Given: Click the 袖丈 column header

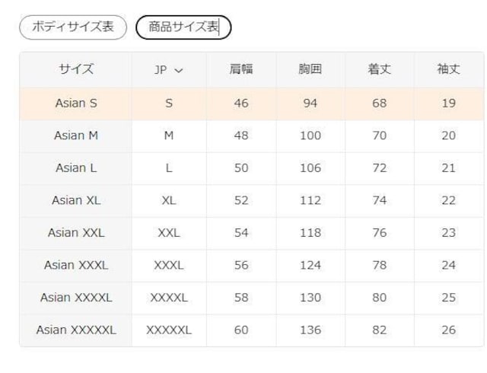Looking at the screenshot, I should [x=448, y=69].
